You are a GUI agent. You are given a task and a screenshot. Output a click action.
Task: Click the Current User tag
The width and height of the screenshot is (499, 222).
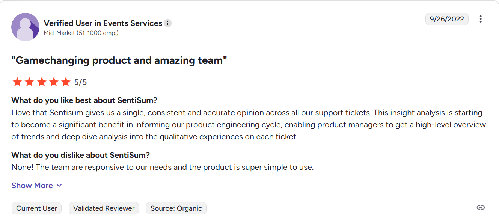[37, 208]
